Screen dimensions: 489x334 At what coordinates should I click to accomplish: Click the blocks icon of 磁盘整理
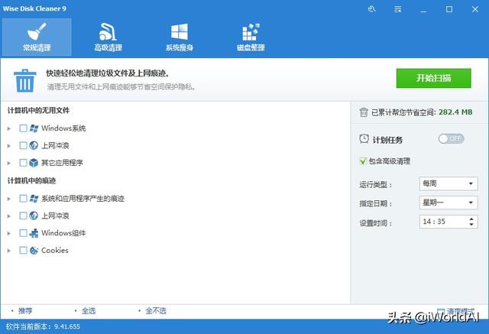click(x=251, y=32)
